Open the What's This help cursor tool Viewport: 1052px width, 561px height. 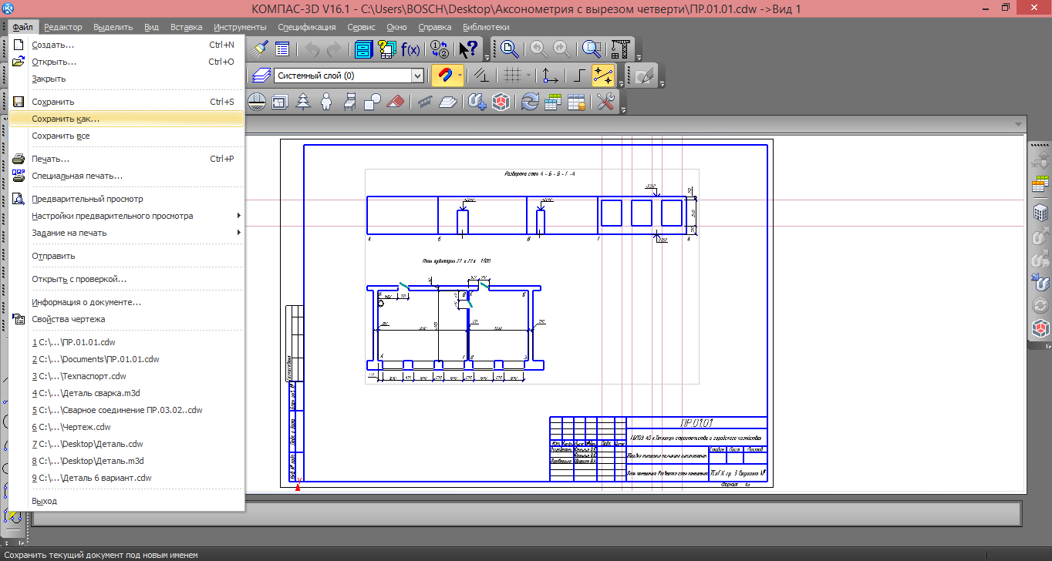click(468, 50)
